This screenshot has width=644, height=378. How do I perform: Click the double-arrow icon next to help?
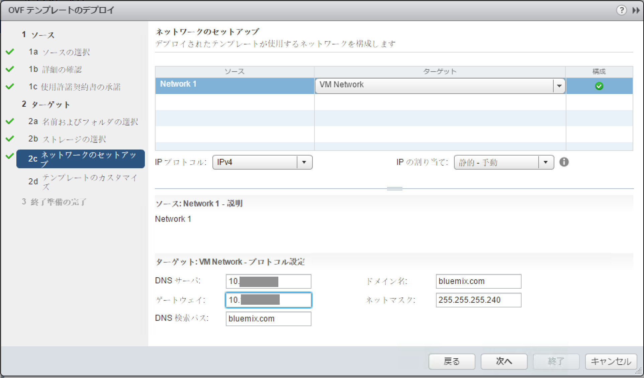(636, 10)
